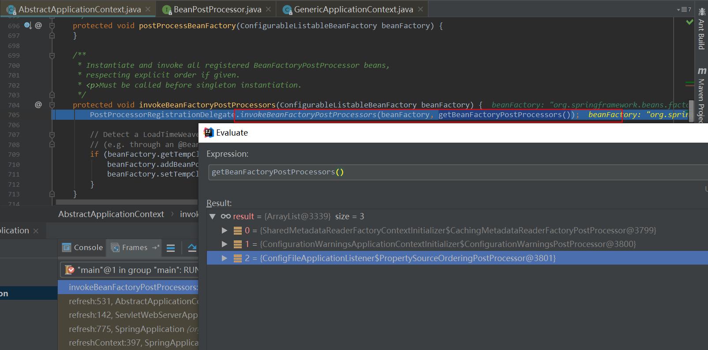708x350 pixels.
Task: Click the Maven 'm' icon in right sidebar
Action: pyautogui.click(x=702, y=71)
